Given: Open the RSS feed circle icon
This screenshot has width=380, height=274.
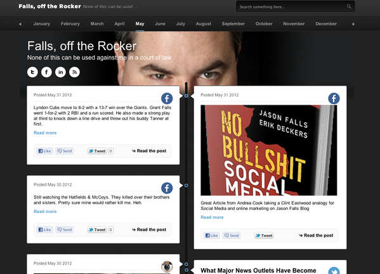Looking at the screenshot, I should click(x=74, y=72).
